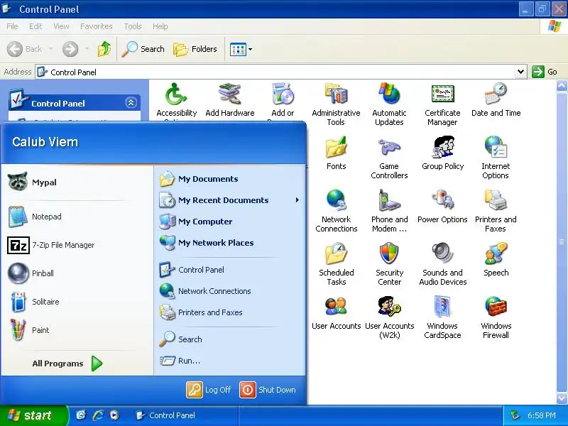This screenshot has width=568, height=426.
Task: Open Power Options icon
Action: click(x=442, y=207)
